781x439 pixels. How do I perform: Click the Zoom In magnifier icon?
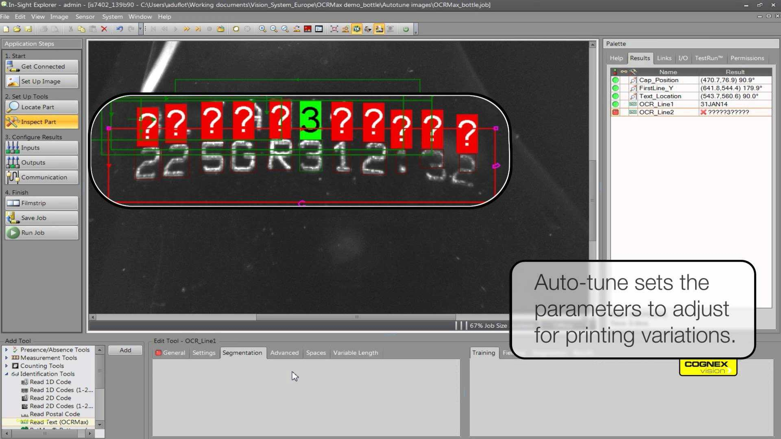262,29
